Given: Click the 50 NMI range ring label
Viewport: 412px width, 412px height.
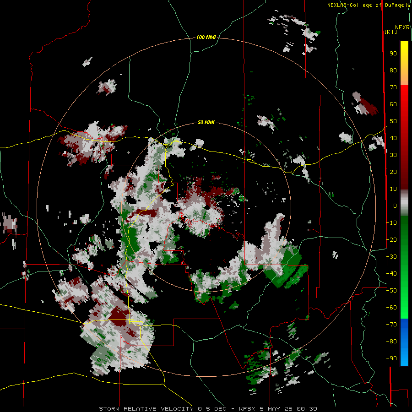Looking at the screenshot, I should pos(206,122).
